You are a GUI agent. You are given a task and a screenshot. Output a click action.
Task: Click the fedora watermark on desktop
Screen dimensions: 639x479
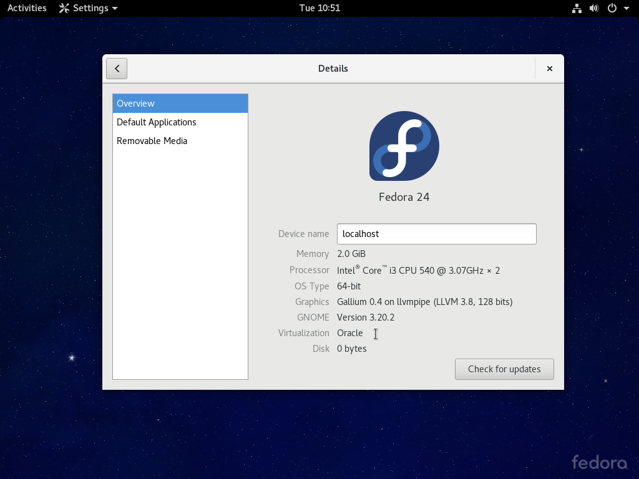pyautogui.click(x=599, y=462)
